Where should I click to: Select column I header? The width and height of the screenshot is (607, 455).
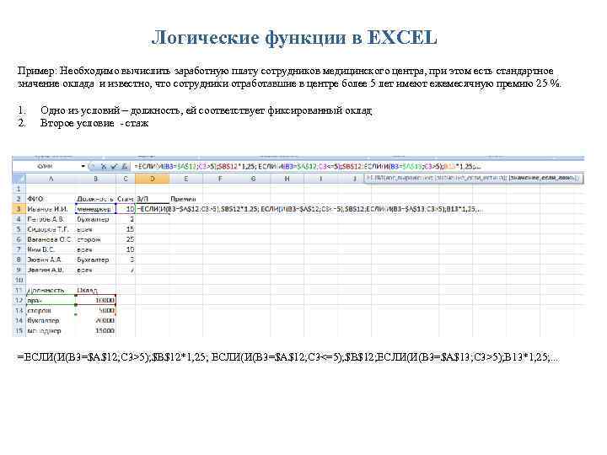click(x=320, y=179)
